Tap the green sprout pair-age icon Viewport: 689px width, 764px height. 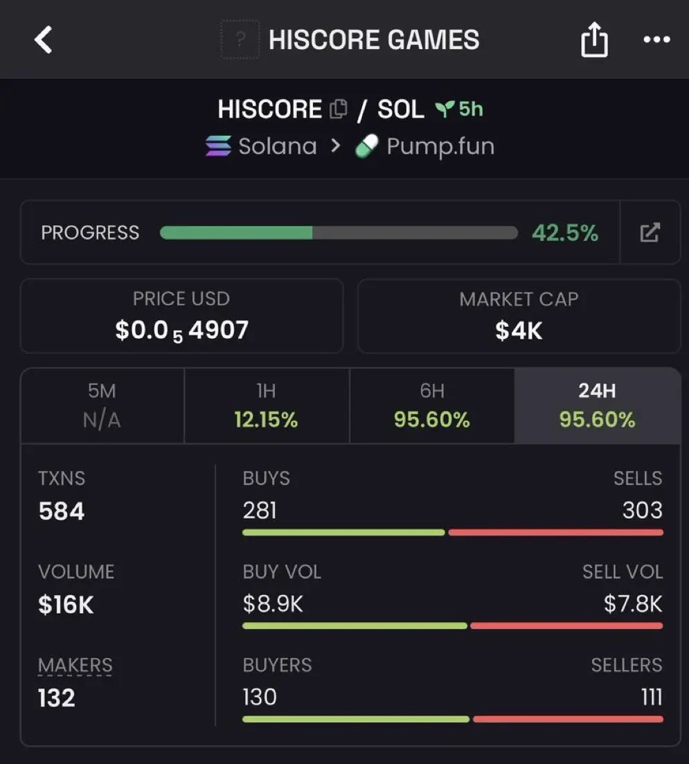coord(445,109)
